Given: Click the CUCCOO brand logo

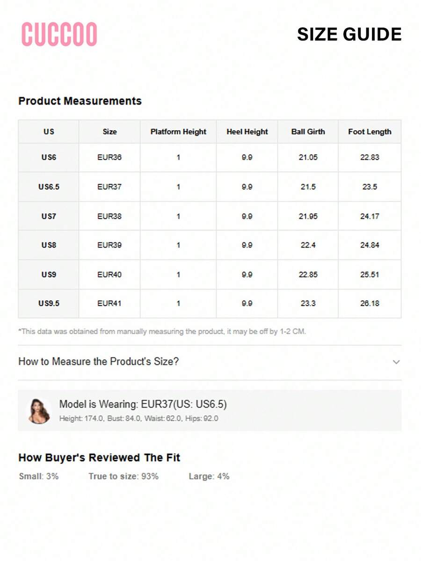Looking at the screenshot, I should tap(59, 34).
